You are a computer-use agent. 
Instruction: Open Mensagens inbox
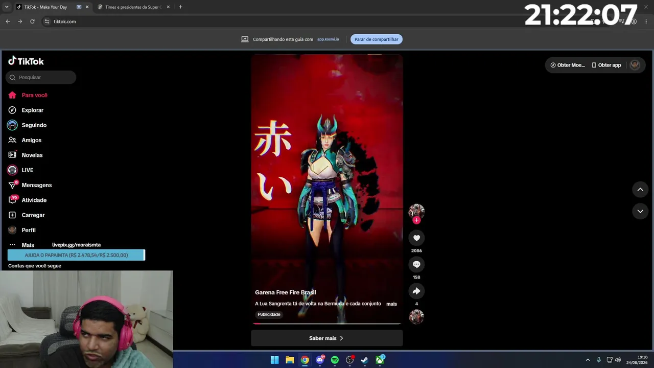click(x=30, y=185)
